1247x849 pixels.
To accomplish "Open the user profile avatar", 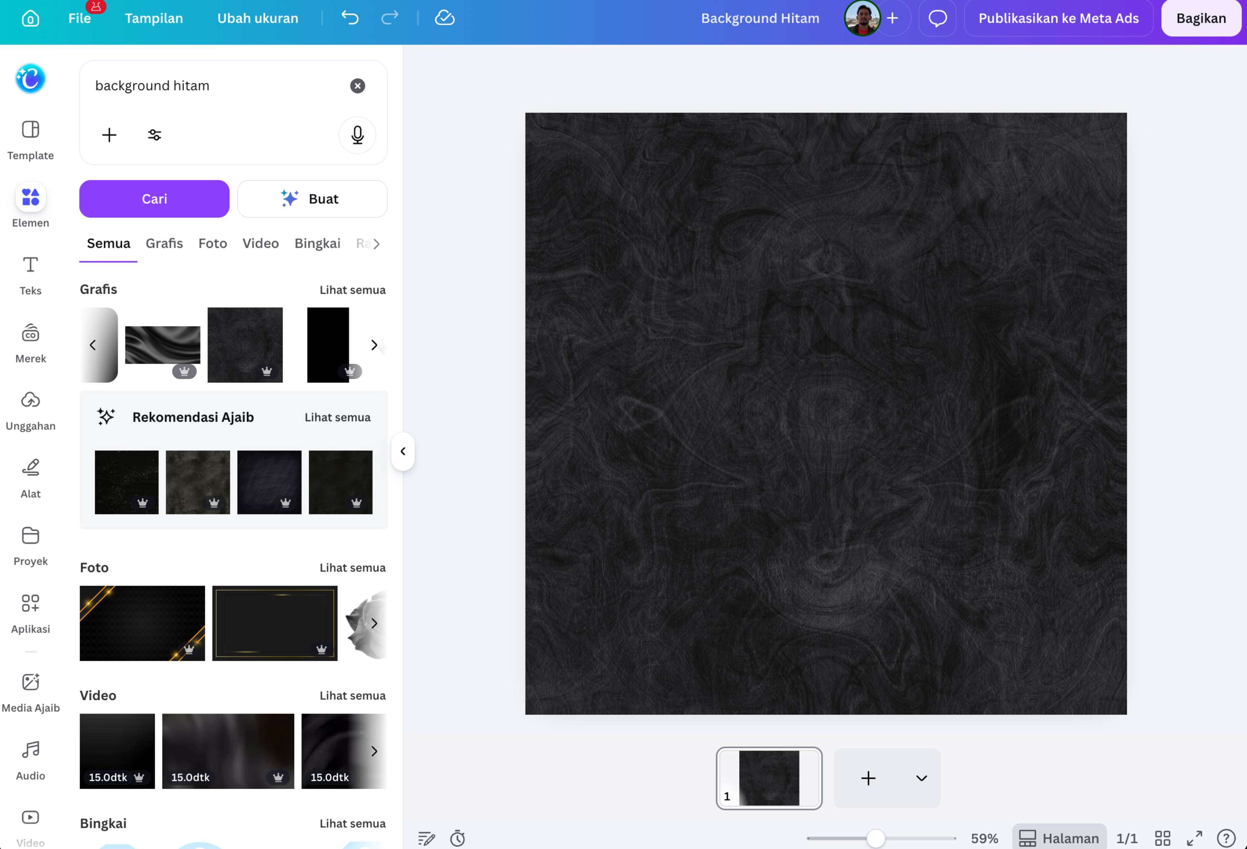I will 862,18.
